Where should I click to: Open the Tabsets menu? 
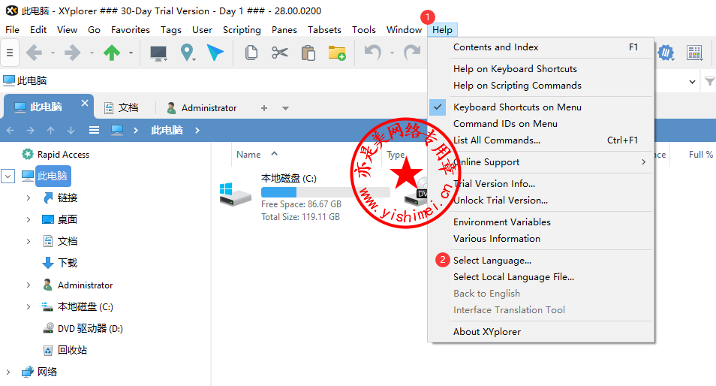point(324,30)
